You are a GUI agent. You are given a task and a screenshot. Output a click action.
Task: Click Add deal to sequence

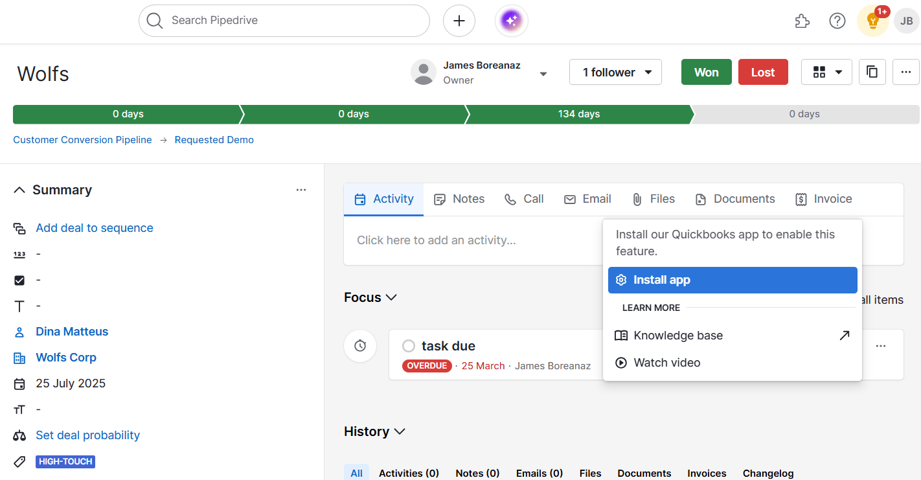click(x=95, y=228)
